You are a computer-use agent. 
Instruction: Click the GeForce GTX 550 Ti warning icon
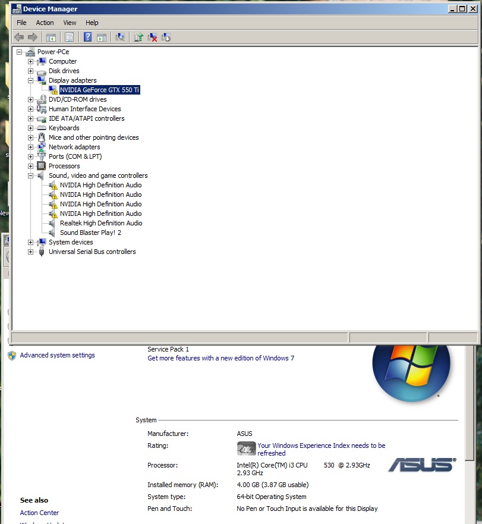tap(53, 90)
